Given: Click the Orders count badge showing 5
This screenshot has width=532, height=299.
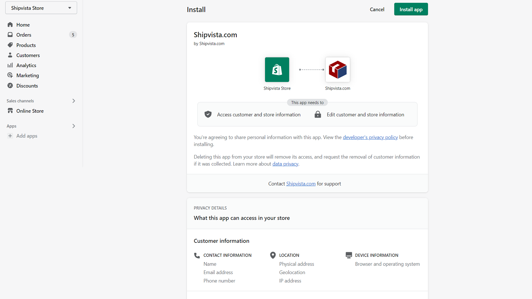Looking at the screenshot, I should [73, 35].
